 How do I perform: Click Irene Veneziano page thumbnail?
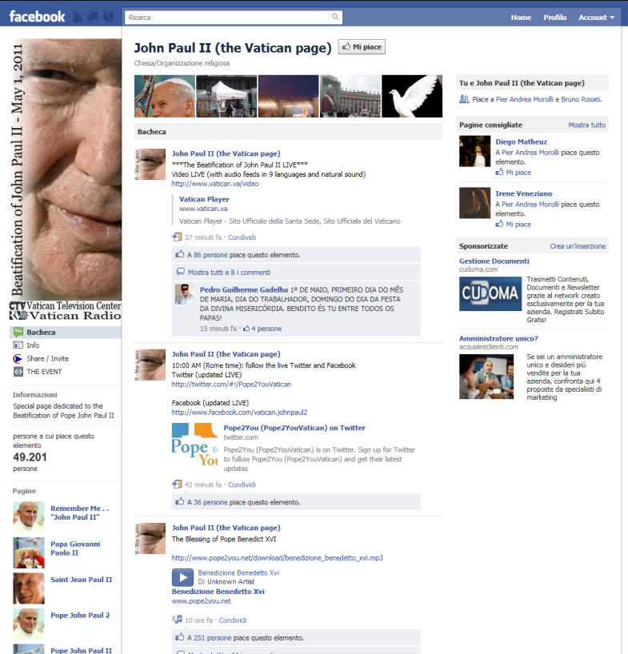pos(475,203)
